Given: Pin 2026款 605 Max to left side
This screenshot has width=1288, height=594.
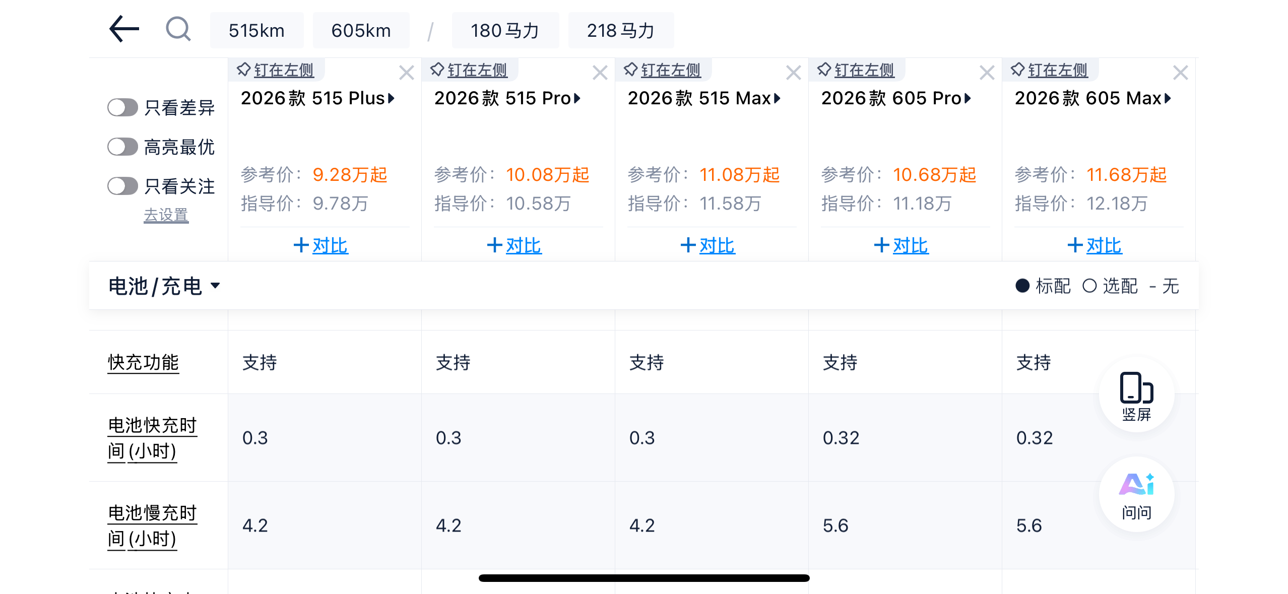Looking at the screenshot, I should [1050, 70].
